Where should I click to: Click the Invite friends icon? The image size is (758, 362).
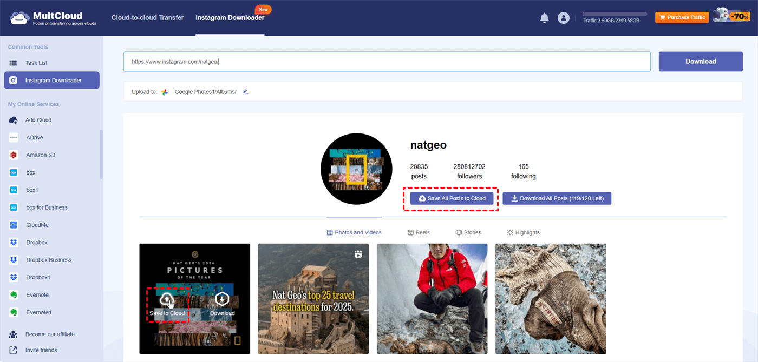pos(14,350)
